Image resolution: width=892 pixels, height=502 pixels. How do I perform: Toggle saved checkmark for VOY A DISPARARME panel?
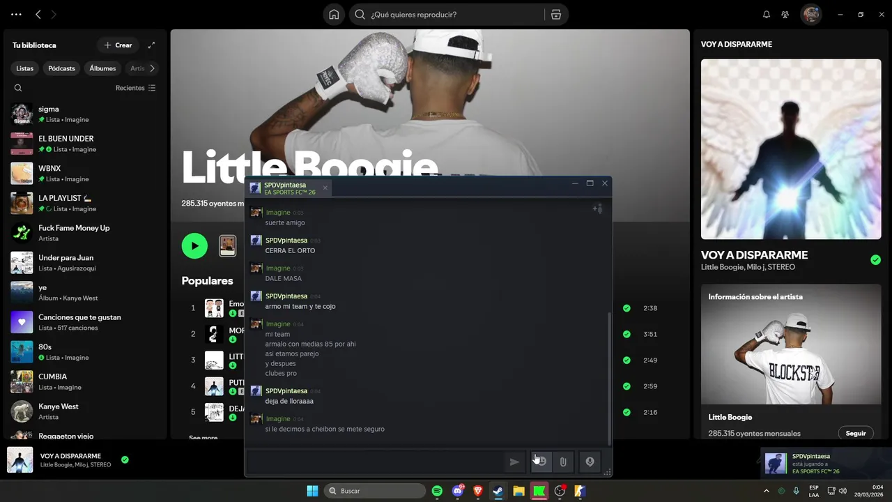[875, 260]
